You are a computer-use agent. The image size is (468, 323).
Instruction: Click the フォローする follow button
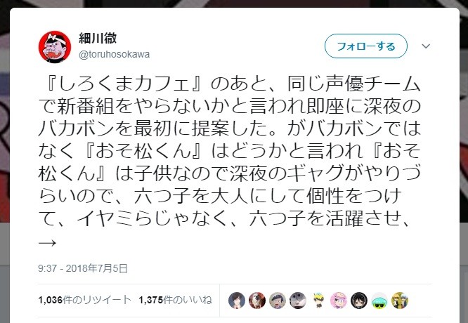pyautogui.click(x=366, y=46)
